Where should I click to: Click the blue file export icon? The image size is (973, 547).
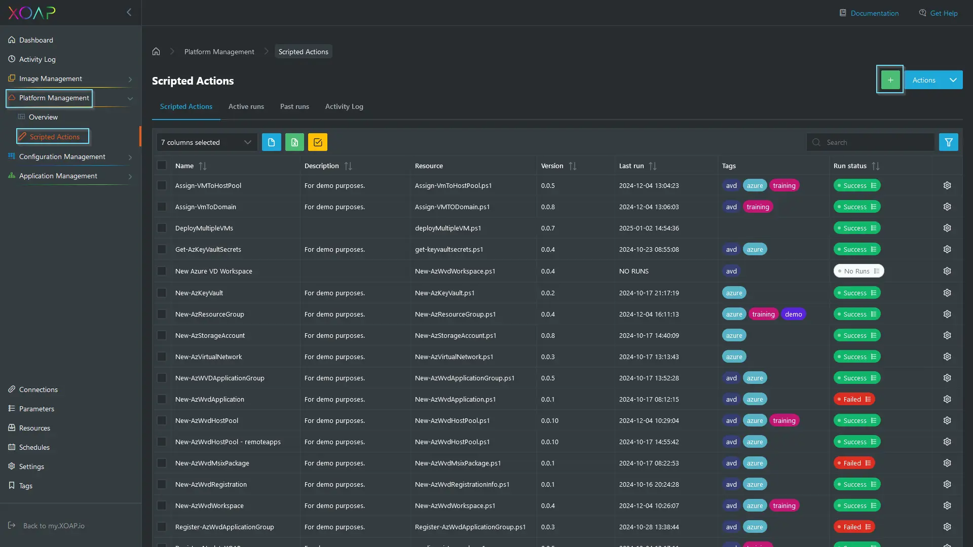(x=271, y=142)
